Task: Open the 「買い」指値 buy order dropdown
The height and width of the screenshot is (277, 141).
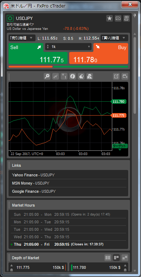Action: 114,38
